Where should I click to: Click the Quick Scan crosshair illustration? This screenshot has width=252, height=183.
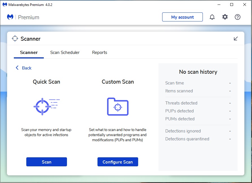(47, 106)
